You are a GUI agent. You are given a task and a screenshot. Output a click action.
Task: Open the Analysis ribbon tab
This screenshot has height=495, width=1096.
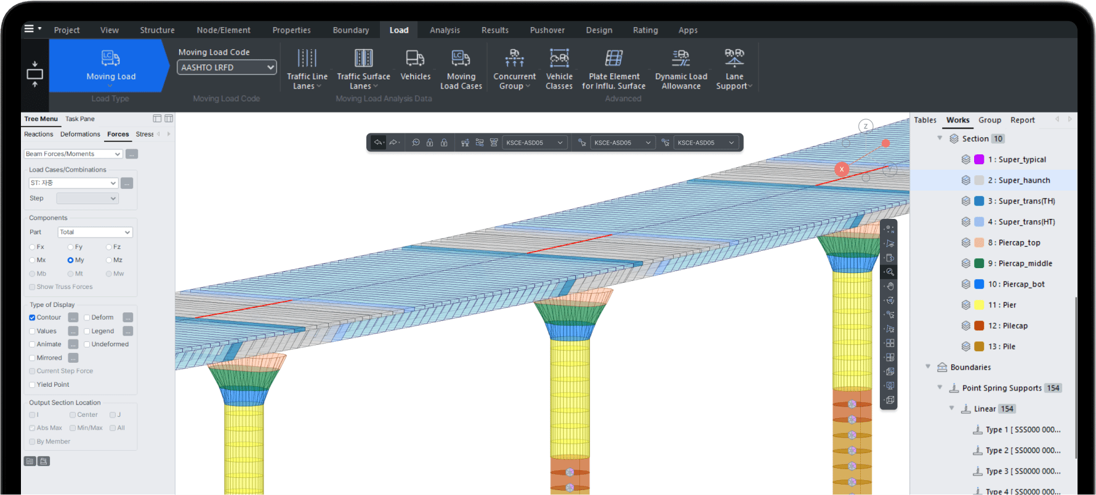point(445,30)
